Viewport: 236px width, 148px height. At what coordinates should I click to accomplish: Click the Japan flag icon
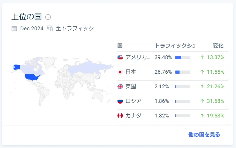click(x=120, y=72)
